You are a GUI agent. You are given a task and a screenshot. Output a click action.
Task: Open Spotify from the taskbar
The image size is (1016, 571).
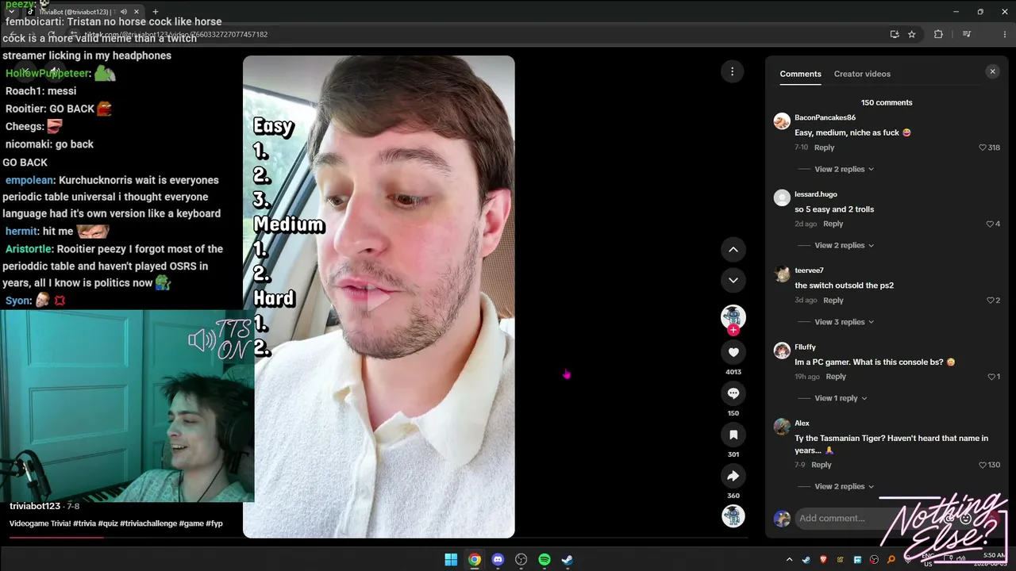tap(545, 560)
